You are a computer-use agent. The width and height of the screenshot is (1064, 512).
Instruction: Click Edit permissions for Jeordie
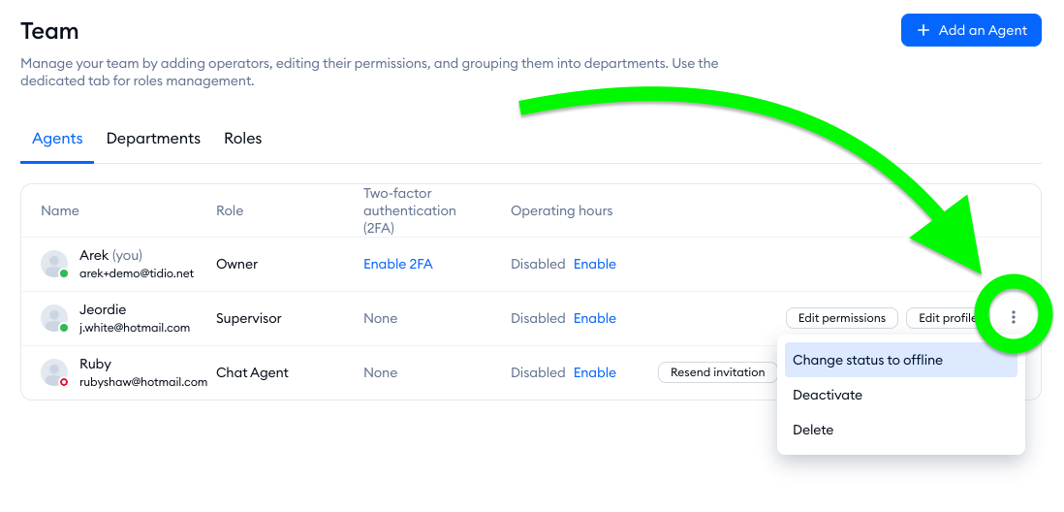point(841,318)
